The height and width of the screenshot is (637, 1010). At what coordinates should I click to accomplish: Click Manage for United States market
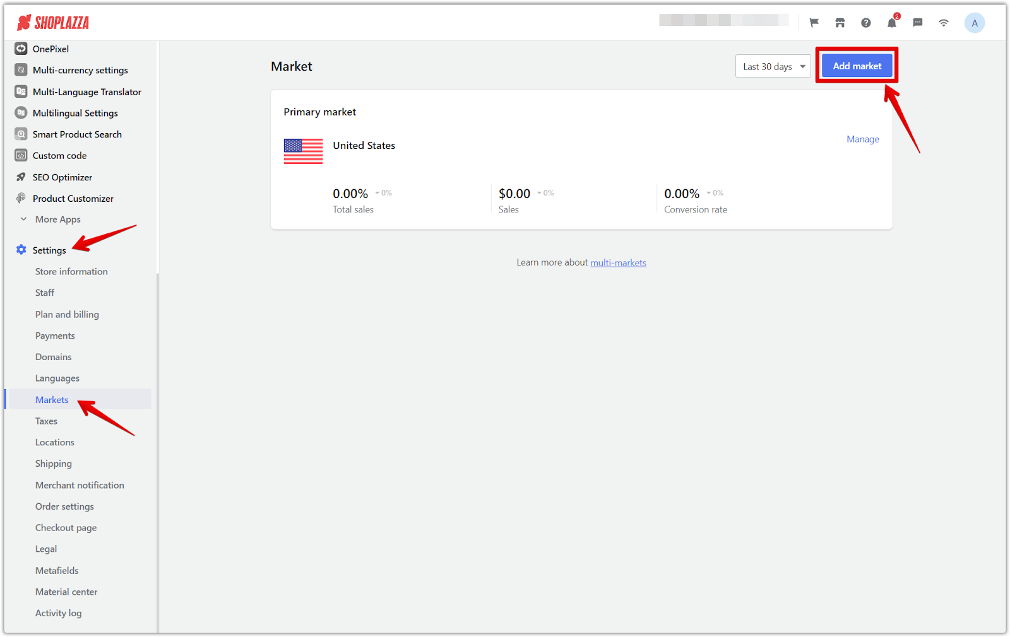(x=862, y=139)
